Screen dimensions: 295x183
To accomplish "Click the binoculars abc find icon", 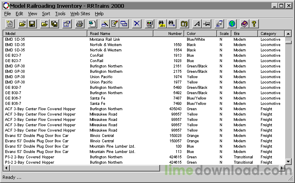I will pos(162,24).
